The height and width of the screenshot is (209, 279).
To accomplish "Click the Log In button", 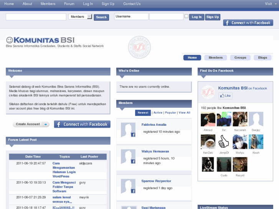I will click(196, 17).
